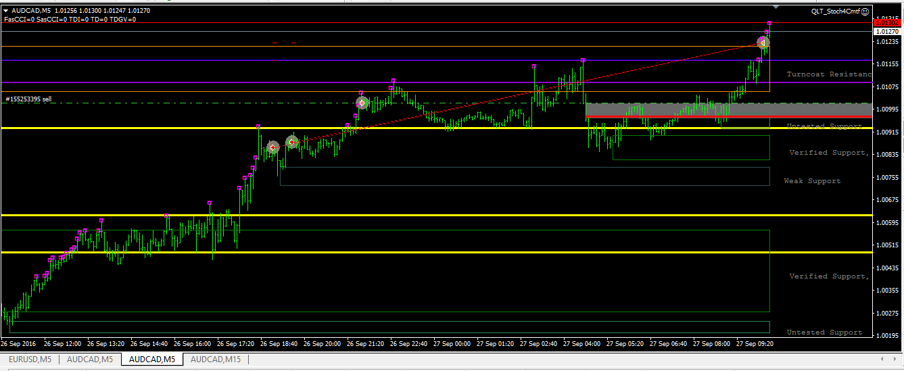The width and height of the screenshot is (904, 371).
Task: Click the chart shift triangle marker at chart top
Action: point(775,7)
